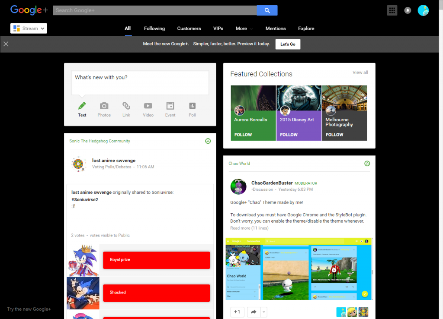The width and height of the screenshot is (443, 319).
Task: Vote for Royal prize poll option
Action: (x=157, y=260)
